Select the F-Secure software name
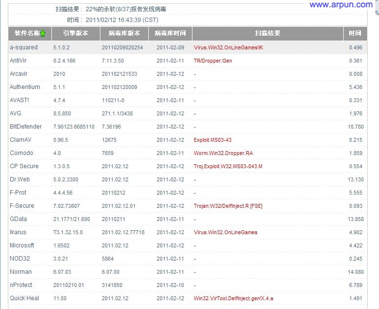This screenshot has height=309, width=379. tap(22, 206)
